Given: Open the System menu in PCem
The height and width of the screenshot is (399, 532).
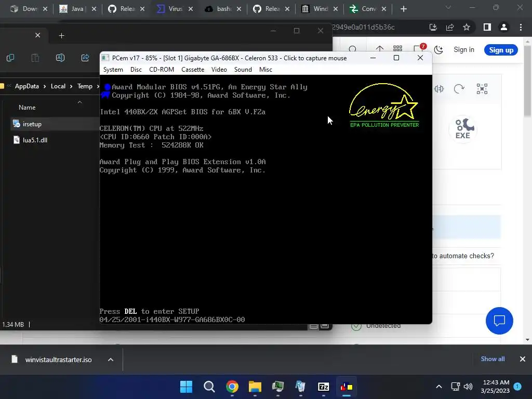Looking at the screenshot, I should tap(113, 70).
